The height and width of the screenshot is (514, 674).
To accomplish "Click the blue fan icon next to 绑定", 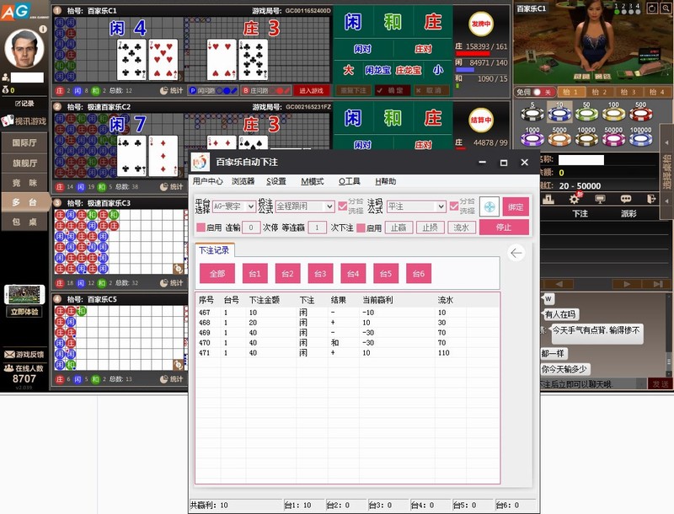I will [x=489, y=206].
